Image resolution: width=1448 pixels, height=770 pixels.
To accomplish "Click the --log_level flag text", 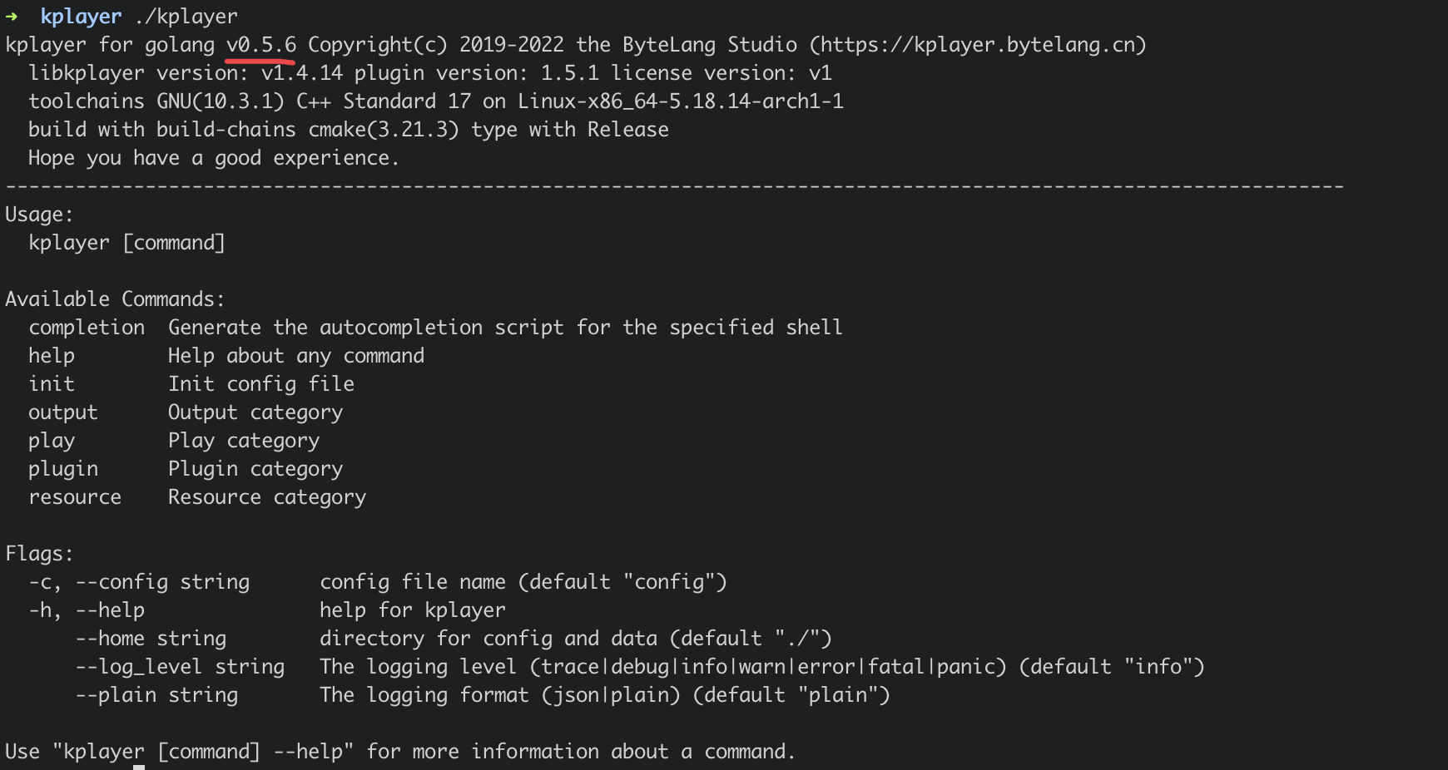I will [x=139, y=667].
